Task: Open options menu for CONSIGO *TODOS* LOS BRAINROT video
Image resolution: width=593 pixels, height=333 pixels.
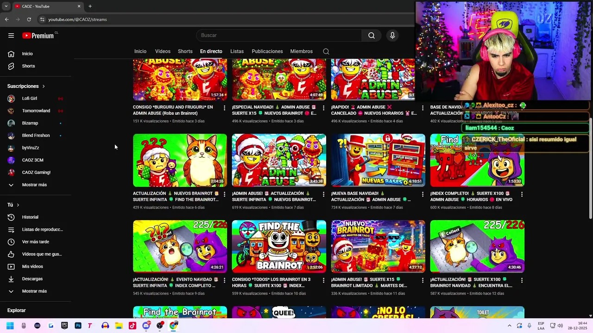Action: [x=323, y=280]
